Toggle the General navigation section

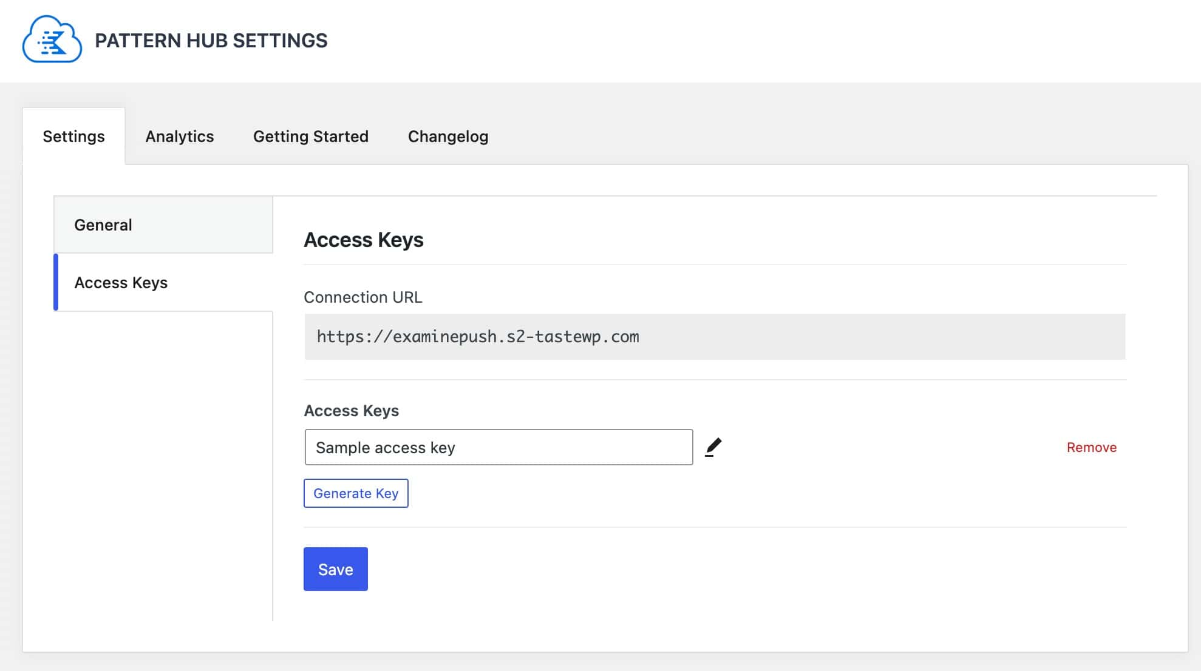point(163,224)
